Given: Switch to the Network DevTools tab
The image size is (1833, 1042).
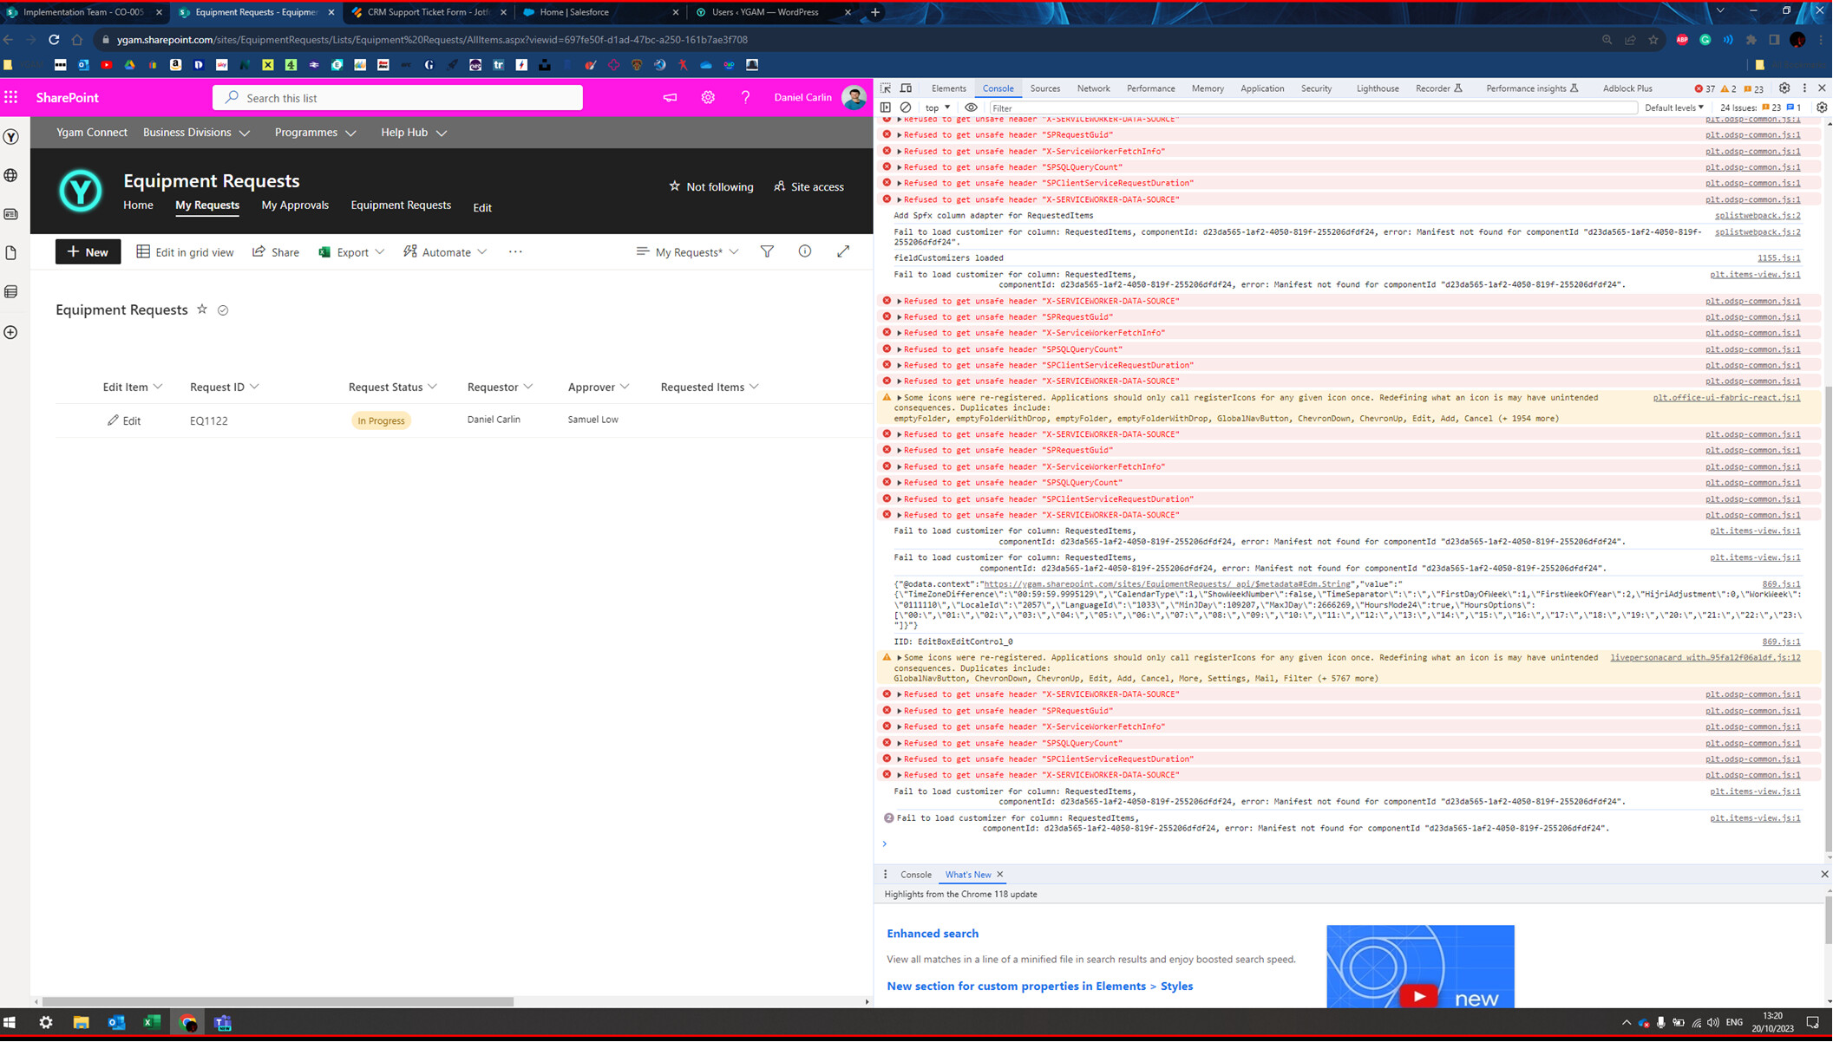Looking at the screenshot, I should tap(1092, 88).
